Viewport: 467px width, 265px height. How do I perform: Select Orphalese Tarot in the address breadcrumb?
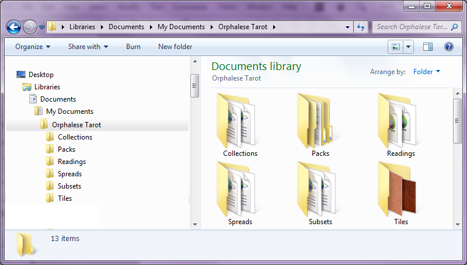(243, 27)
